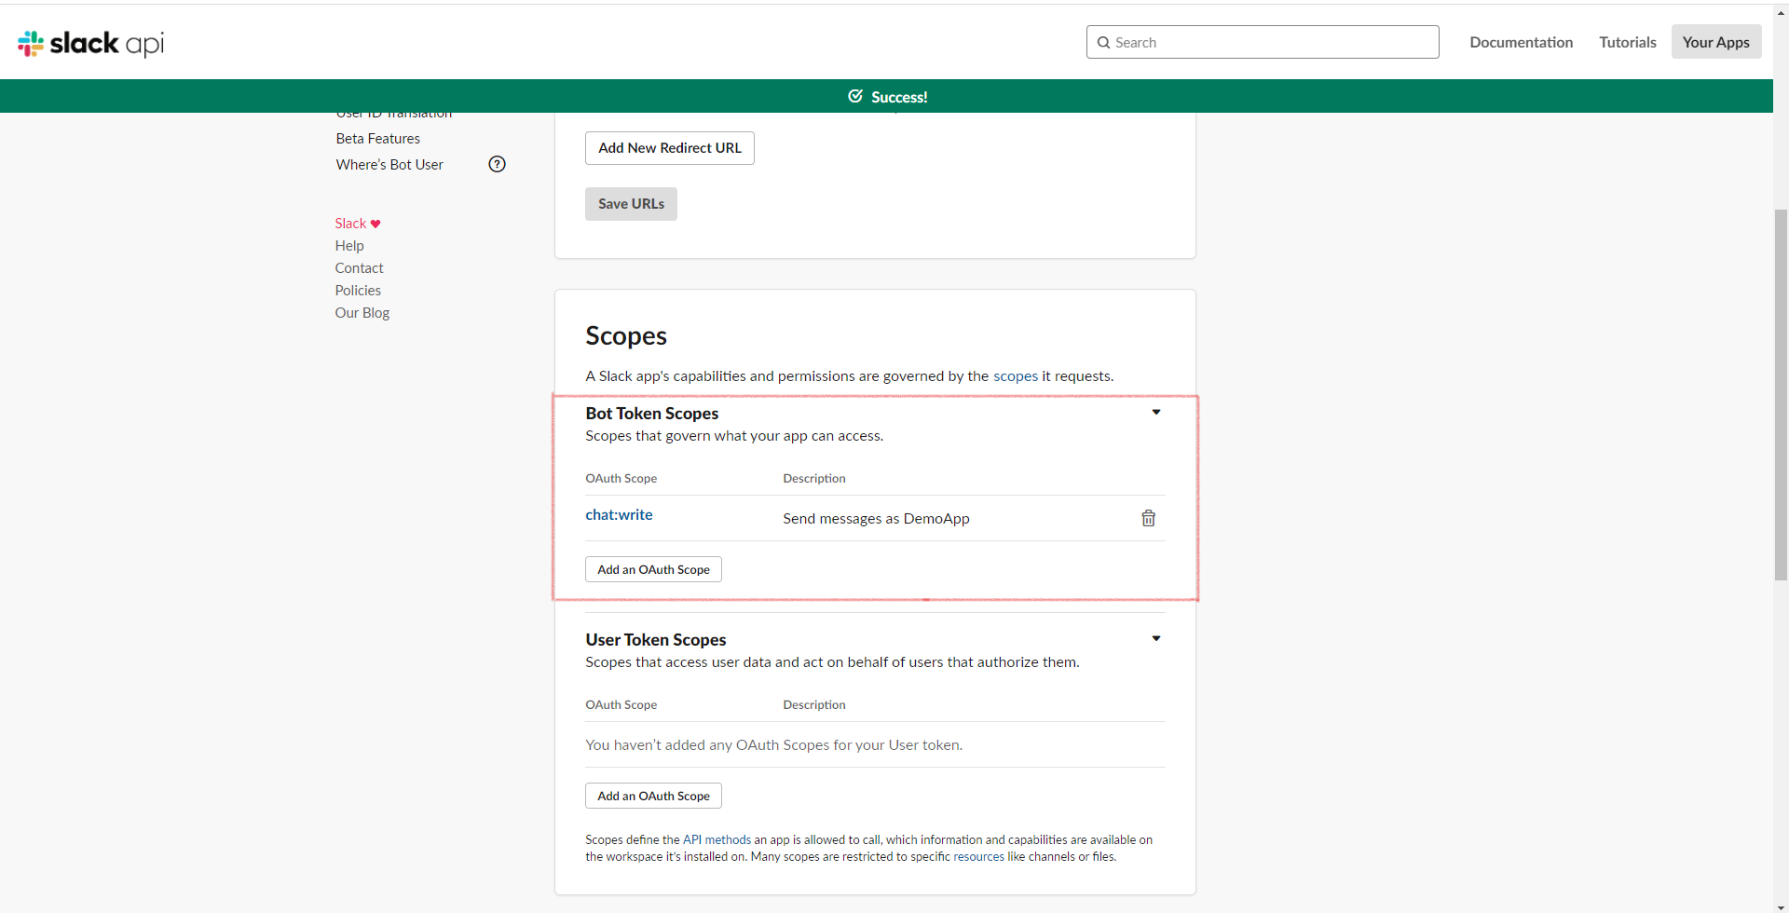
Task: Open the Documentation menu
Action: pos(1521,42)
